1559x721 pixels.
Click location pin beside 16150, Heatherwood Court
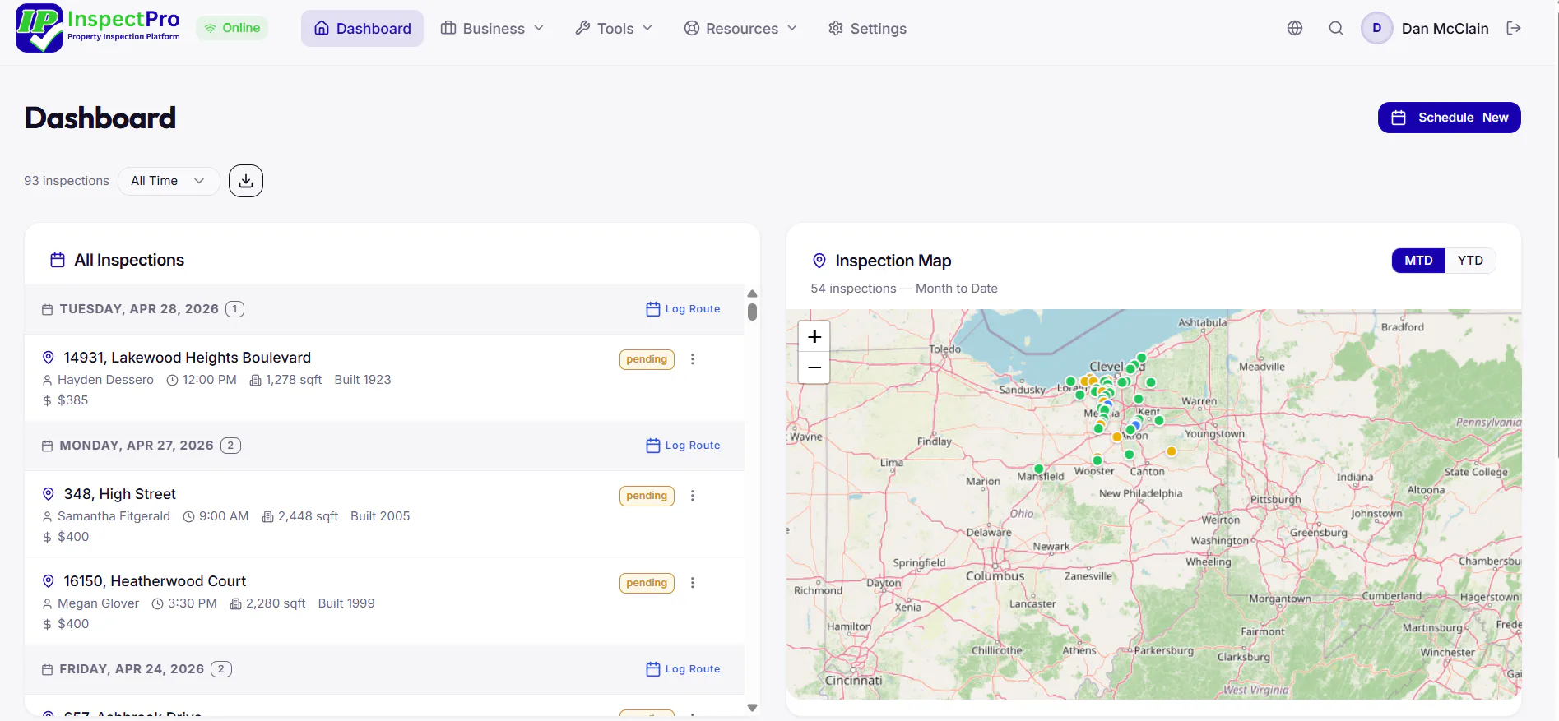[49, 581]
